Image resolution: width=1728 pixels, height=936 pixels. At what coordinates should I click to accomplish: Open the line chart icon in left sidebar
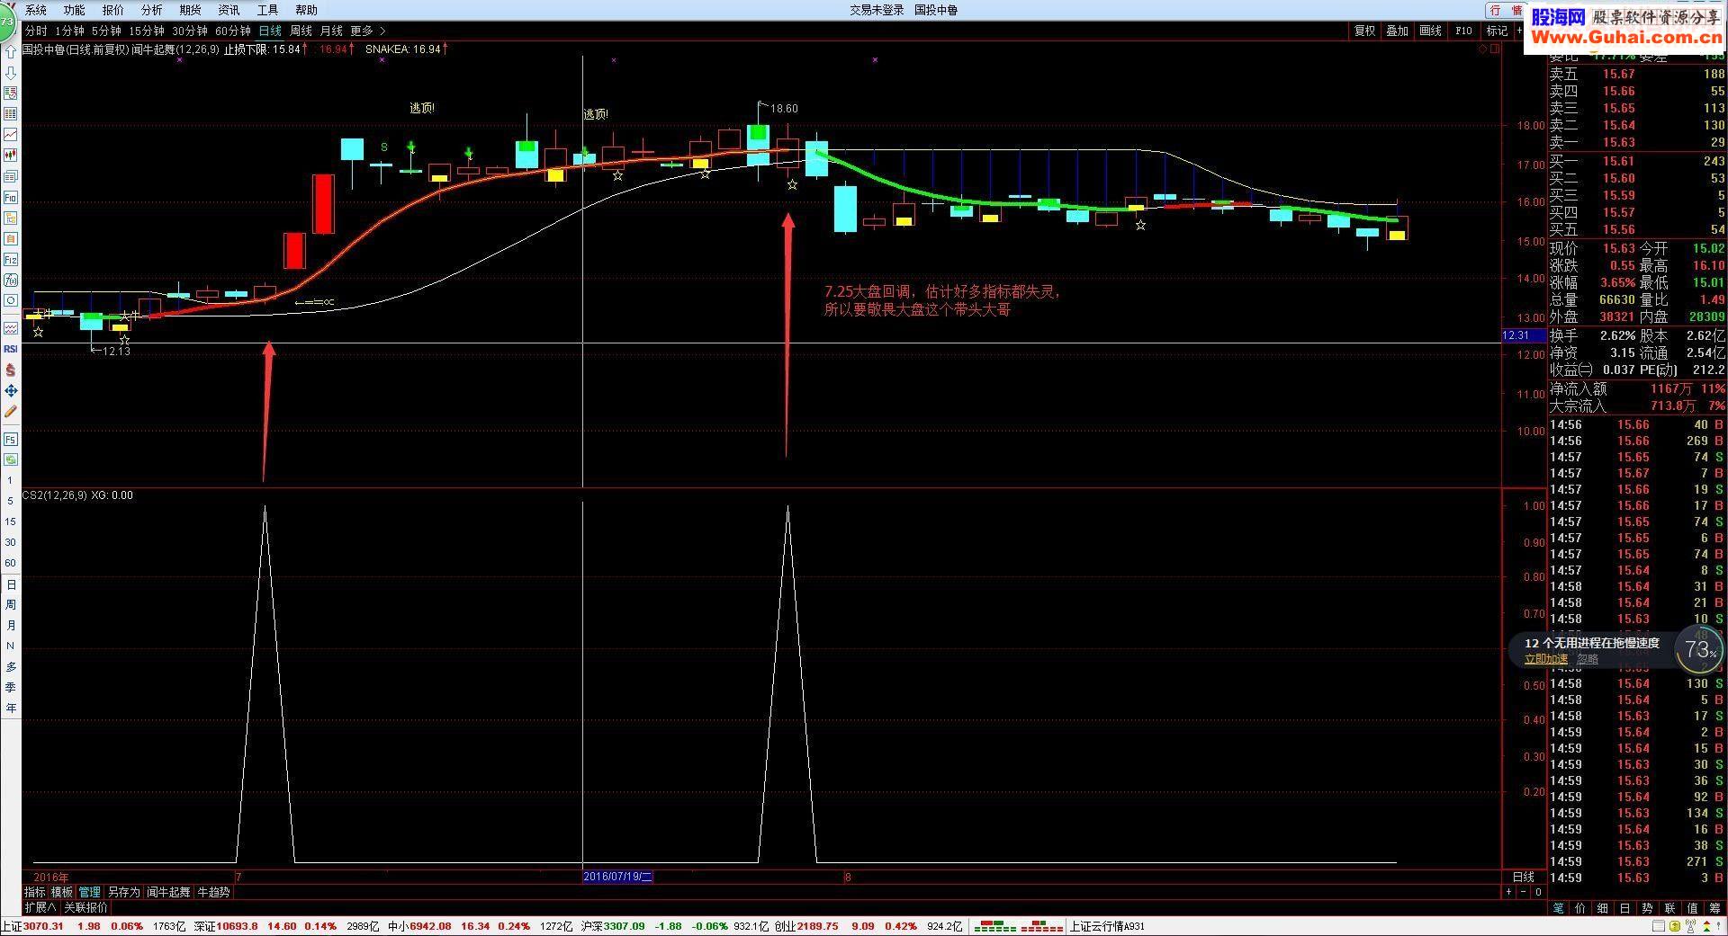pyautogui.click(x=11, y=135)
